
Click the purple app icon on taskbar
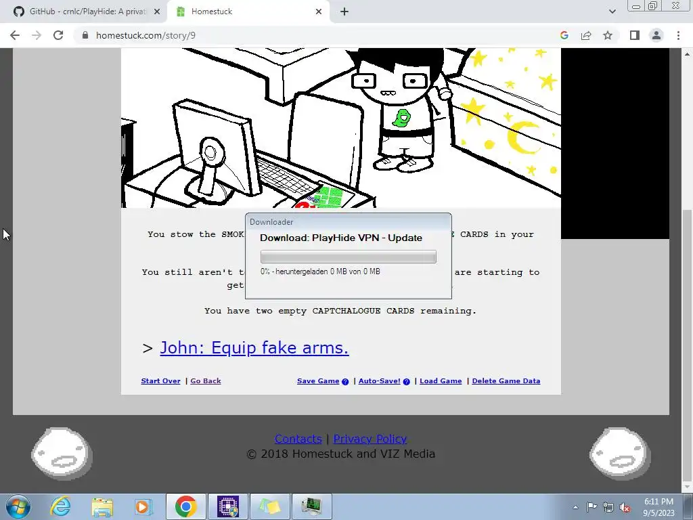point(228,506)
